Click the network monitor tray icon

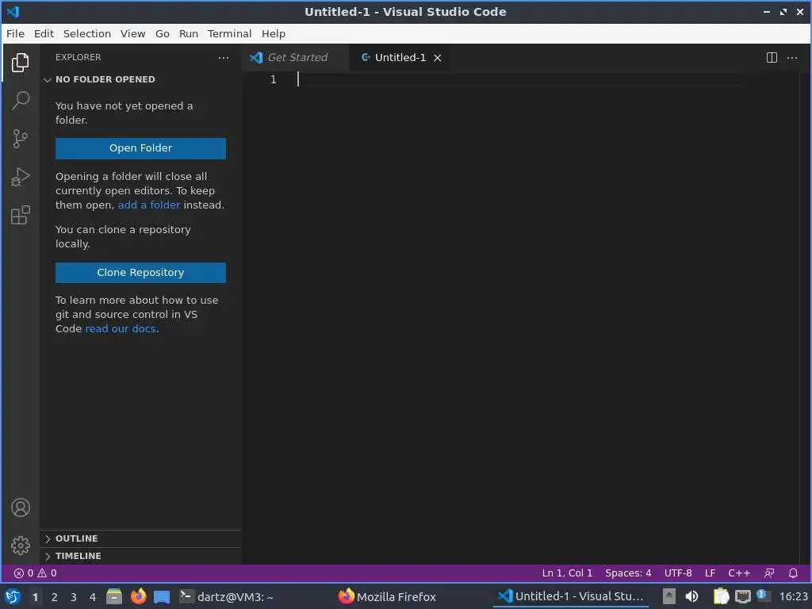point(742,596)
